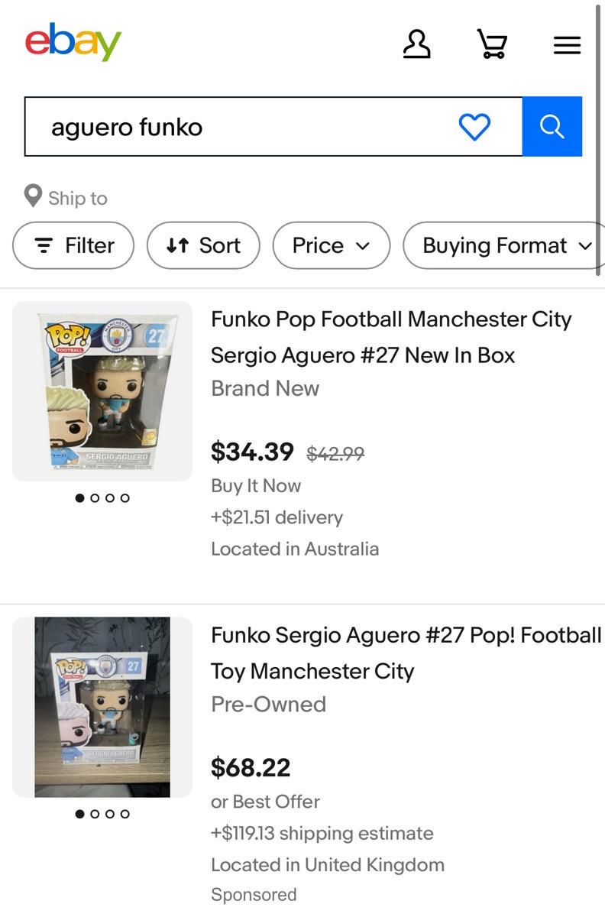Expand the Price dropdown
The width and height of the screenshot is (605, 917).
[331, 245]
